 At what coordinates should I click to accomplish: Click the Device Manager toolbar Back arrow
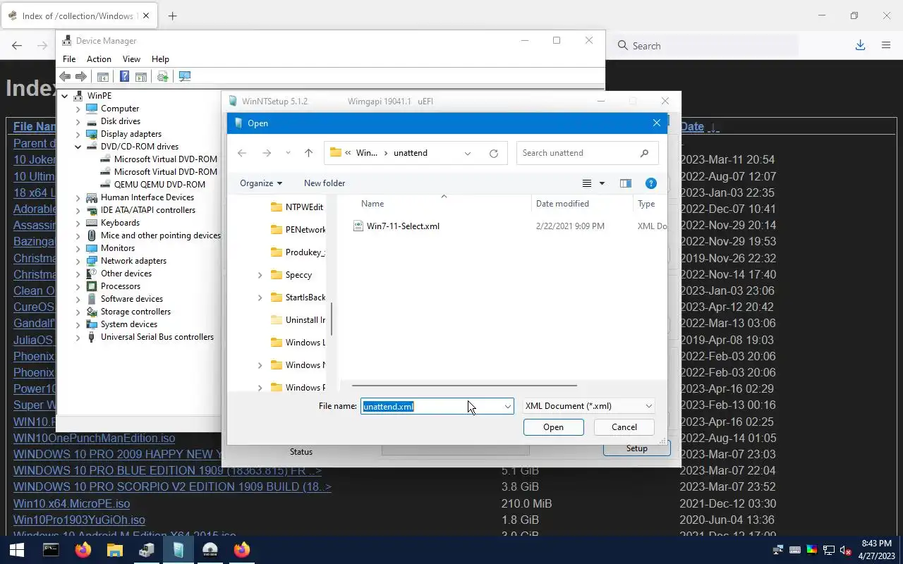point(65,76)
